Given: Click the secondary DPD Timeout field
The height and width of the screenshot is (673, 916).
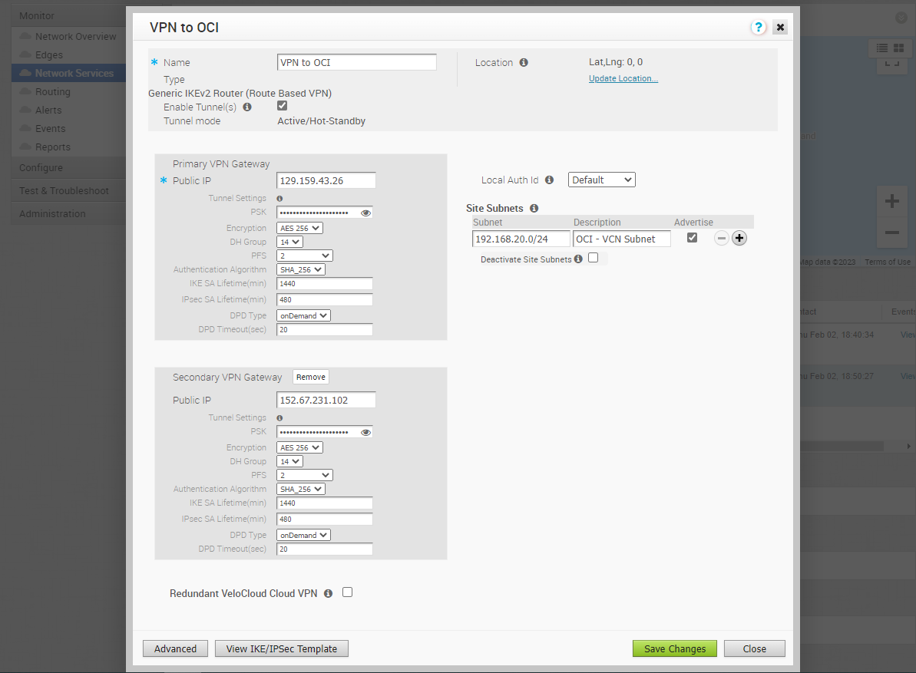Looking at the screenshot, I should click(325, 549).
